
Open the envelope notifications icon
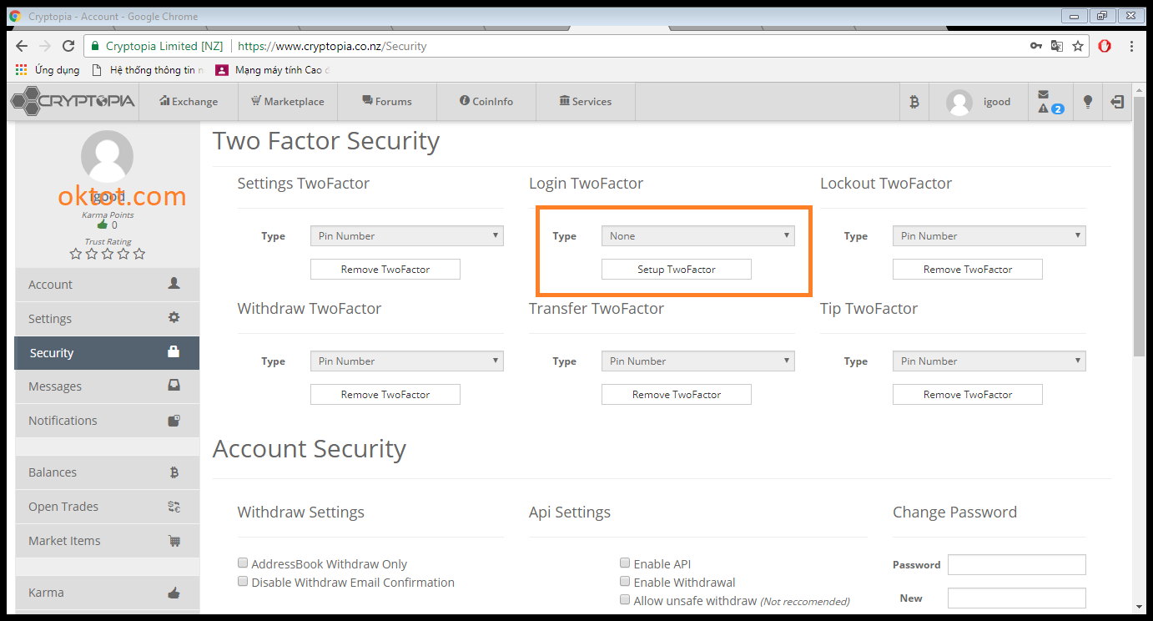coord(1044,95)
